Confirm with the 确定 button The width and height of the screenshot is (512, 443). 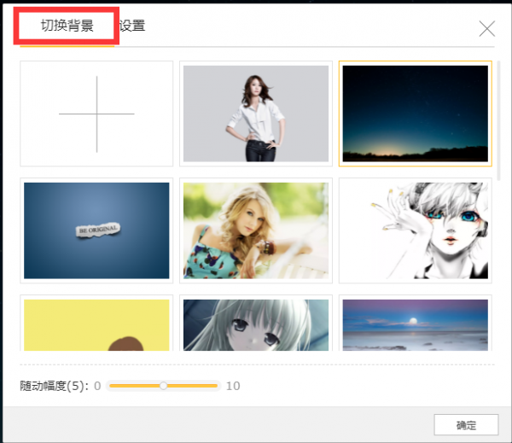(x=465, y=425)
